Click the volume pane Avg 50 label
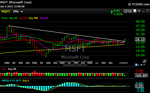 (x=12, y=69)
